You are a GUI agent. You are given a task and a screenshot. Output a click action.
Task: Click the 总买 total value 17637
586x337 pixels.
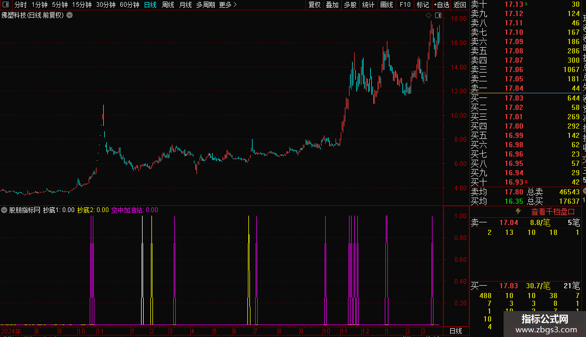pos(569,201)
